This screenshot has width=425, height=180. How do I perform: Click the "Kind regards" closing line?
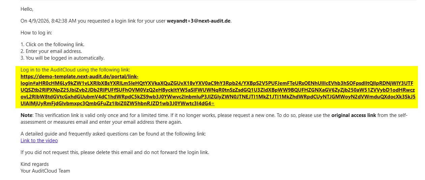pyautogui.click(x=35, y=164)
